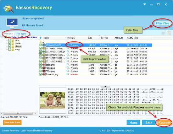Image resolution: width=173 pixels, height=134 pixels.
Task: Click the up-folder arrow icon
Action: 40,38
